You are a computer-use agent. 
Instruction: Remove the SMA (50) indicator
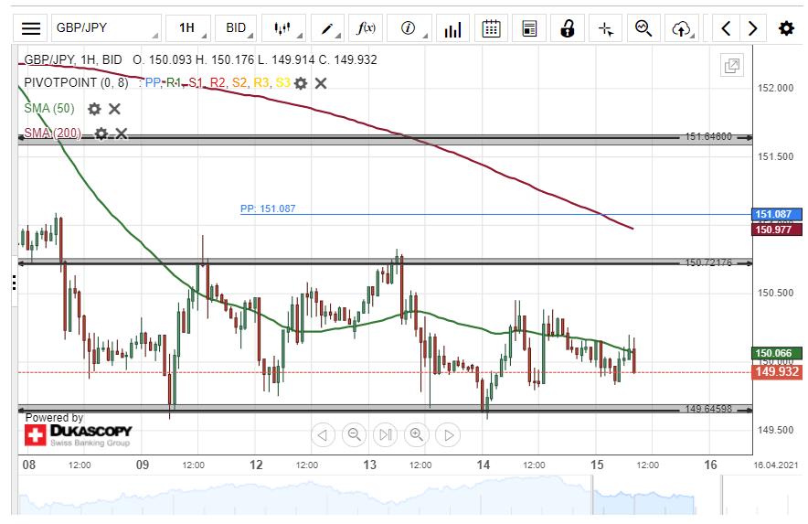click(114, 109)
